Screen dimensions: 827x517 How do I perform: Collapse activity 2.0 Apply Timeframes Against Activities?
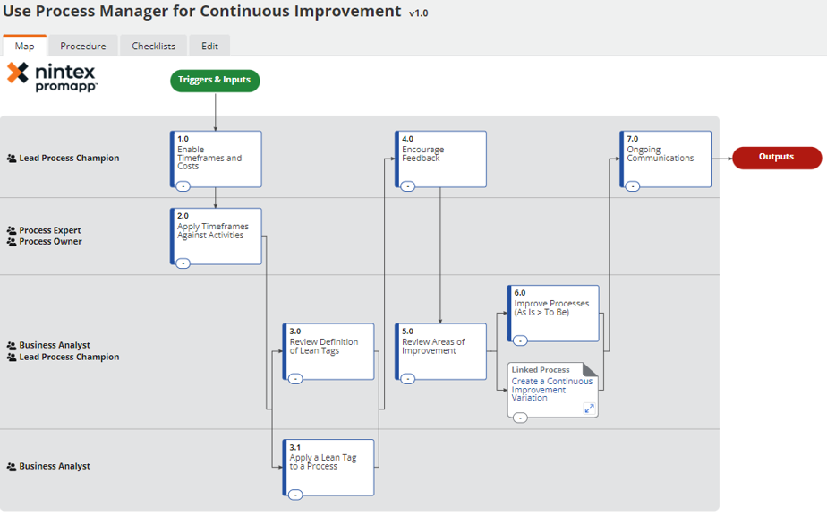coord(183,263)
